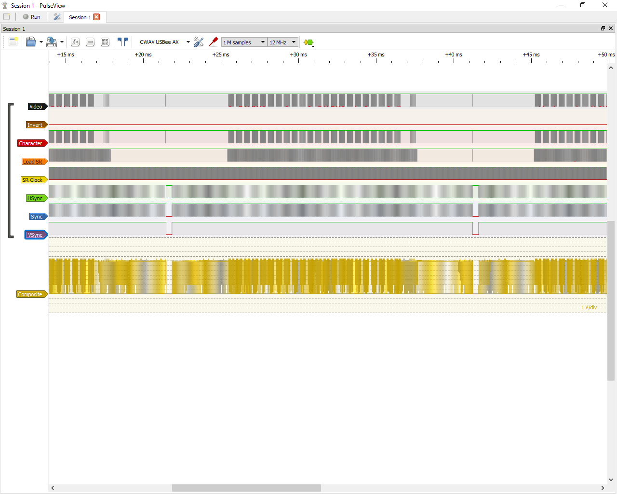Open the 12 MHz sample rate dropdown
This screenshot has width=617, height=494.
[x=283, y=42]
